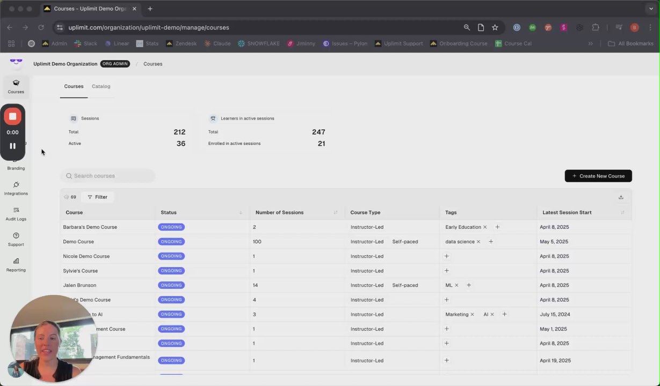Open Integrations in the sidebar

coord(16,188)
